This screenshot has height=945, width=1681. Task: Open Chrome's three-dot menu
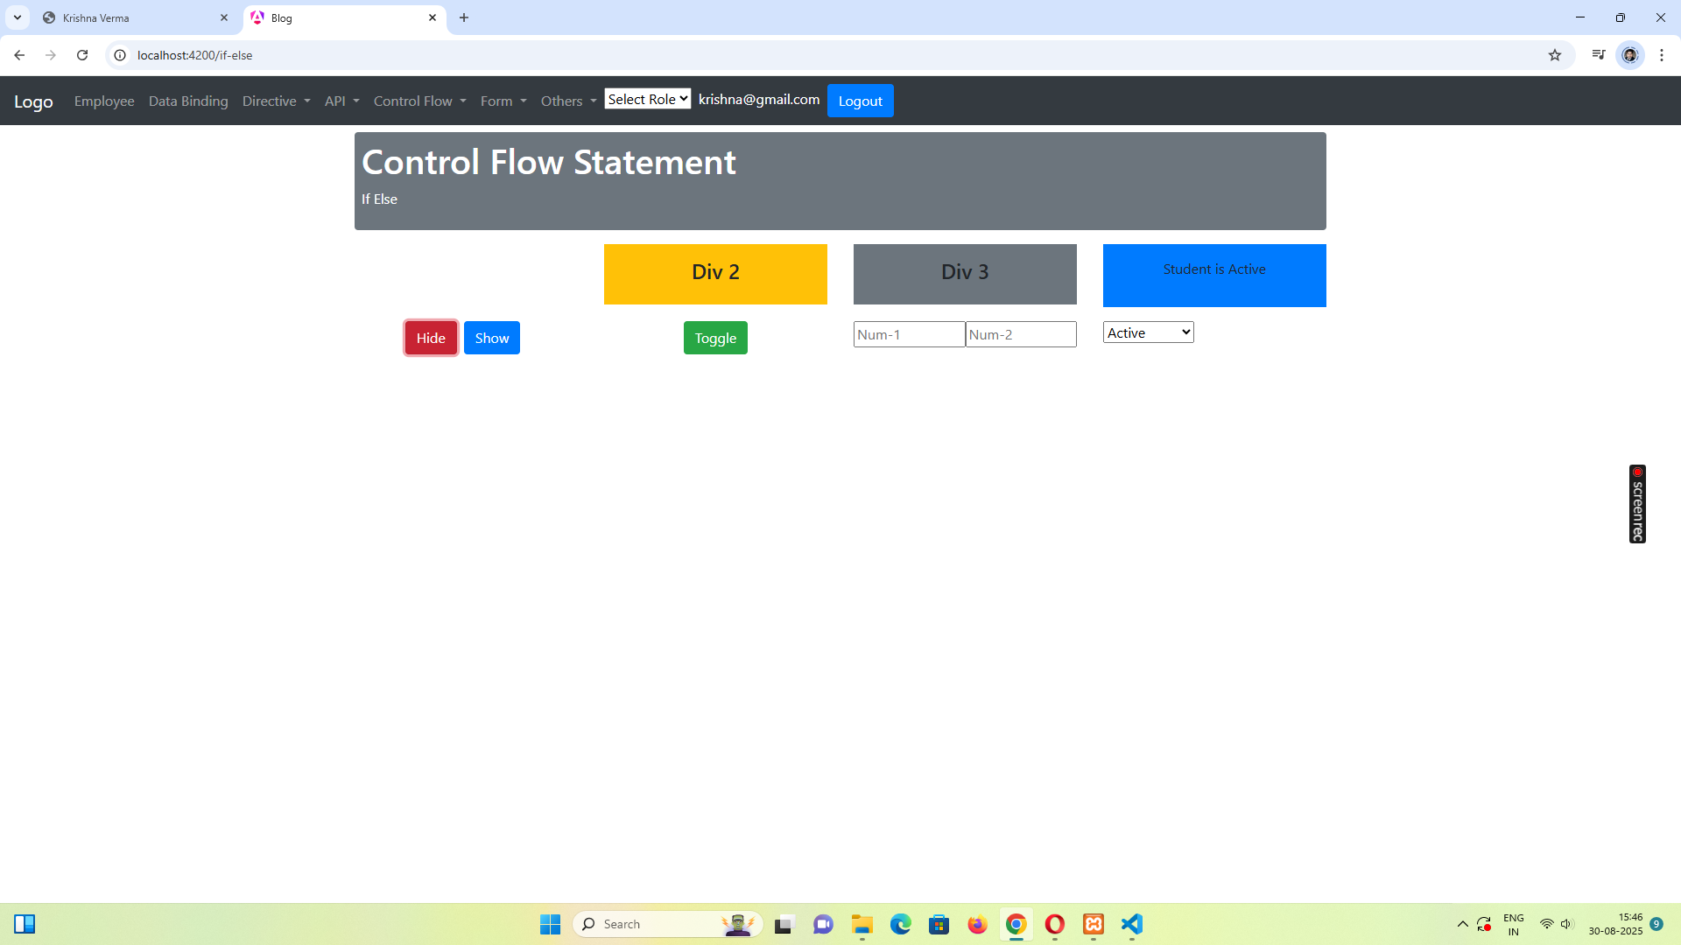pos(1662,55)
